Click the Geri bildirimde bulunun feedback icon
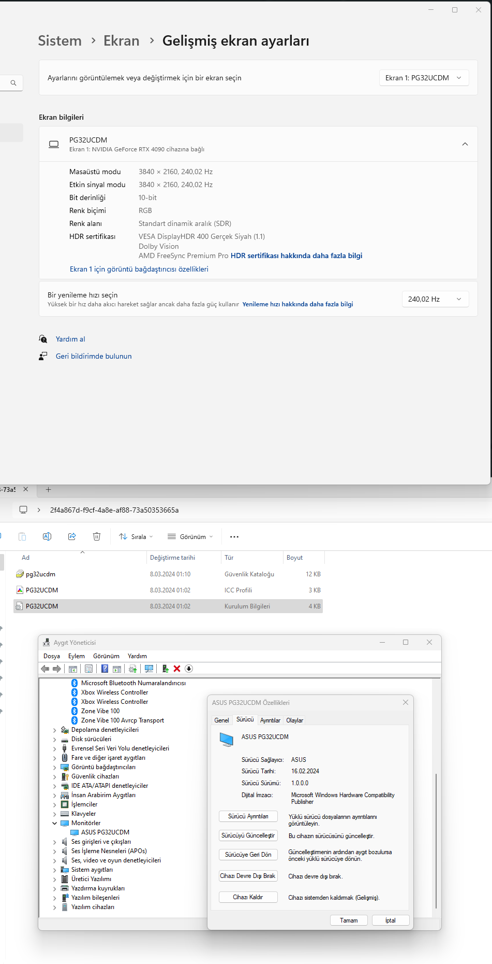Screen dimensions: 492x964 pos(43,356)
